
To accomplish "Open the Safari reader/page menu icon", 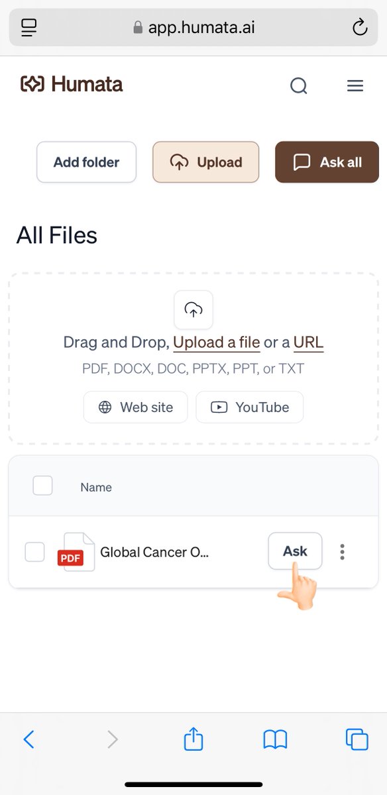I will (29, 27).
